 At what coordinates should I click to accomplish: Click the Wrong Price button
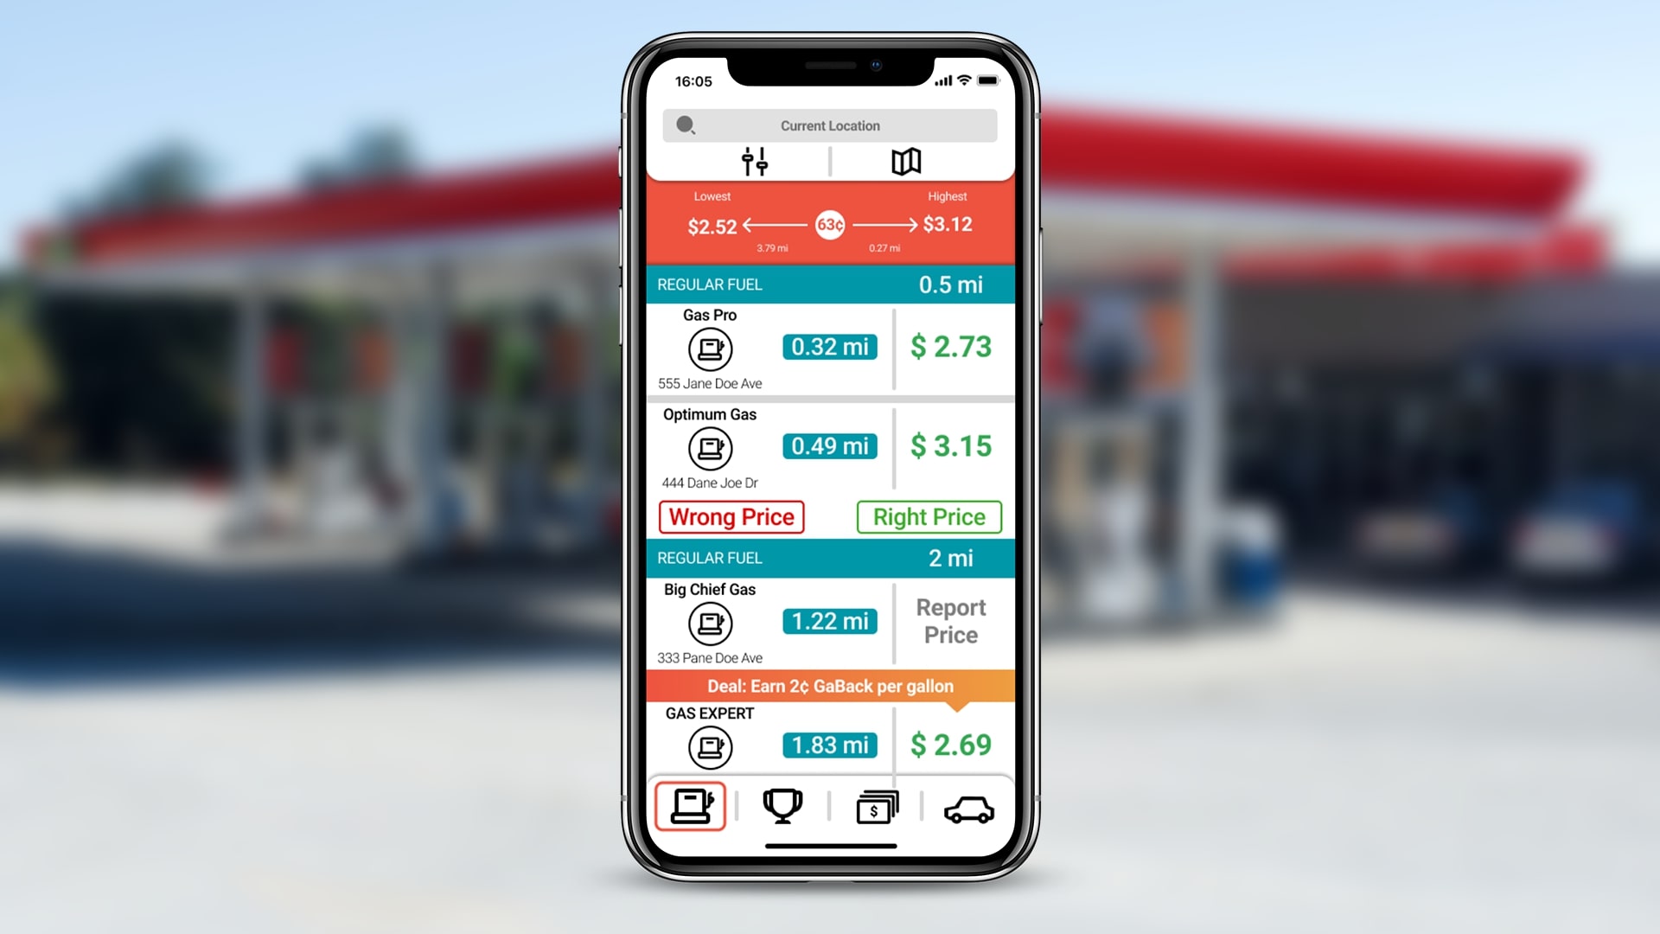(731, 516)
